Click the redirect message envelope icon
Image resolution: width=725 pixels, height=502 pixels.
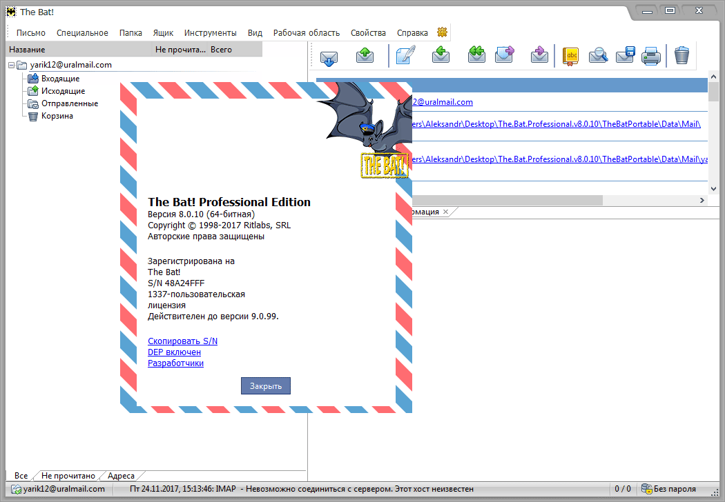click(x=539, y=55)
